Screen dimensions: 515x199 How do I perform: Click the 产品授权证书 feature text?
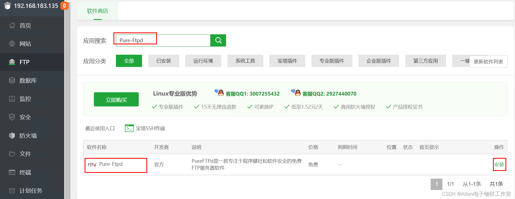(408, 107)
